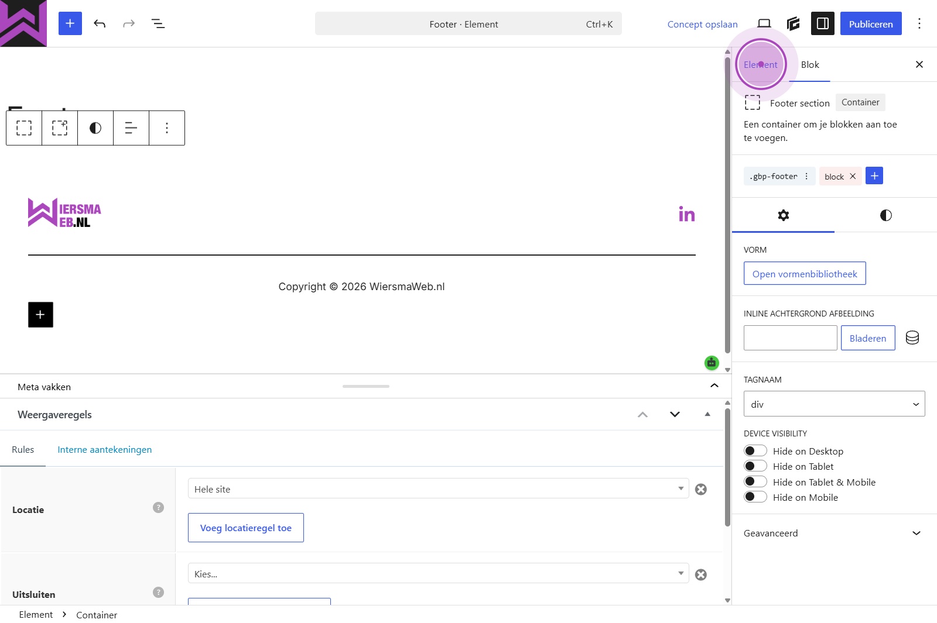Remove the Hele site location rule
This screenshot has width=937, height=623.
pos(701,489)
